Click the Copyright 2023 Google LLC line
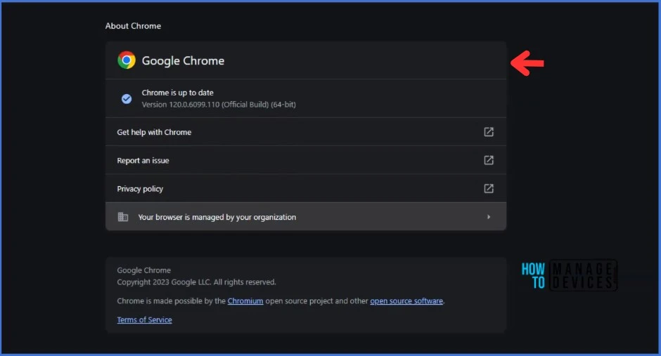 (x=196, y=282)
